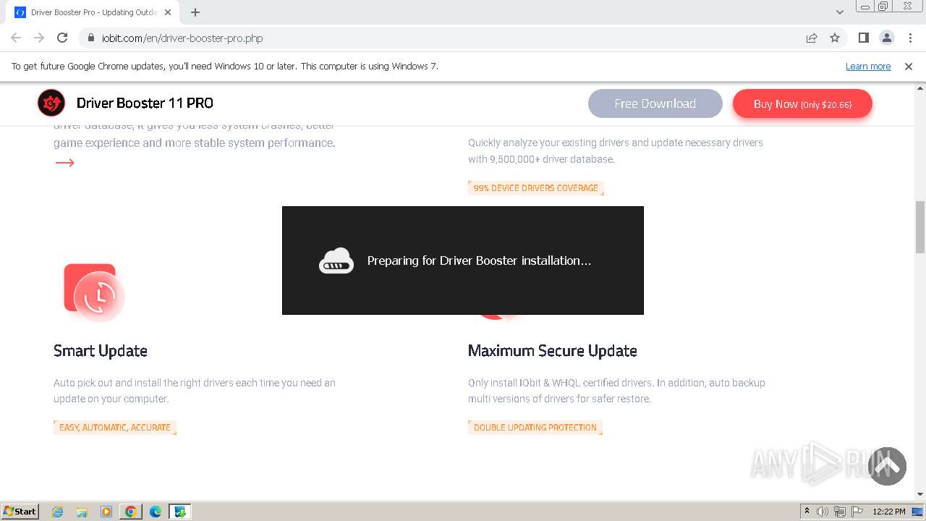This screenshot has width=926, height=521.
Task: Show hidden system tray icons
Action: (x=807, y=512)
